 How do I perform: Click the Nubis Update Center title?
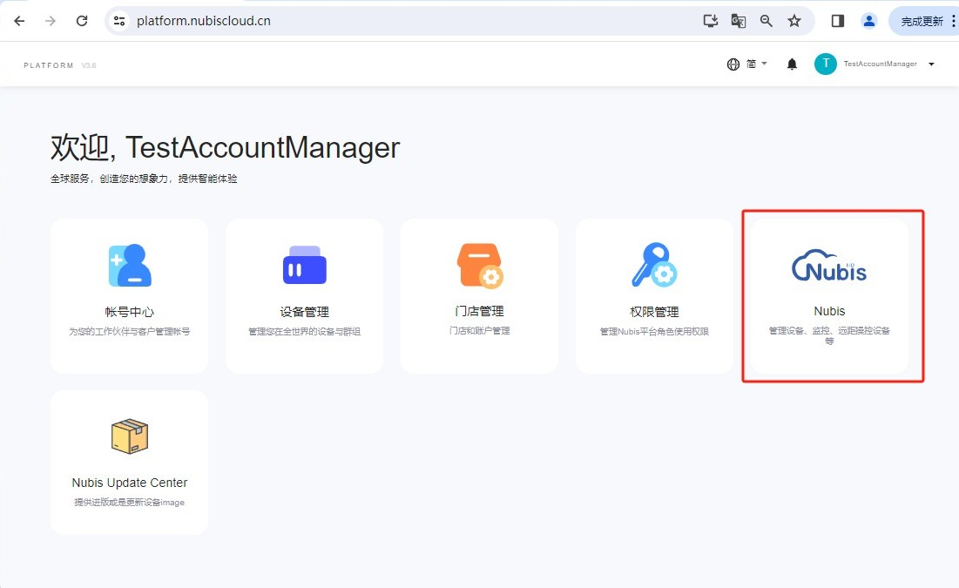130,483
